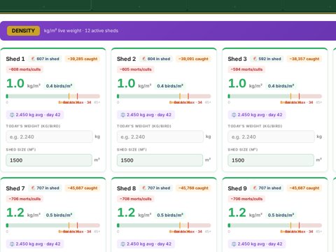The height and width of the screenshot is (252, 336).
Task: Click Shed 8 '~708 morts/culls' chip
Action: (x=136, y=199)
